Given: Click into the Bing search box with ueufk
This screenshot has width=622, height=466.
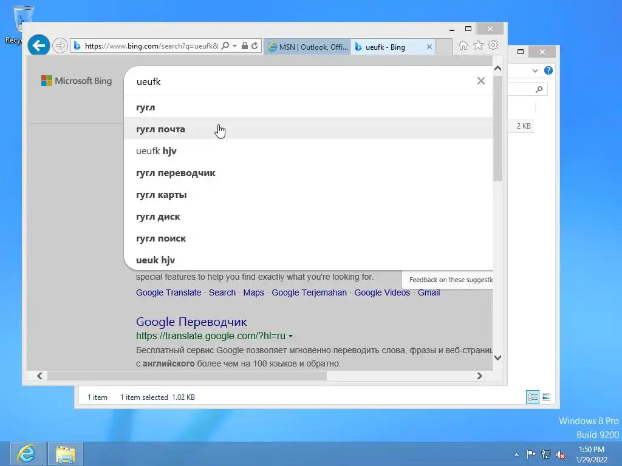Looking at the screenshot, I should (301, 81).
